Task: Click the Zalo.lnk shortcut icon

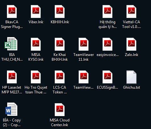Action: [131, 44]
